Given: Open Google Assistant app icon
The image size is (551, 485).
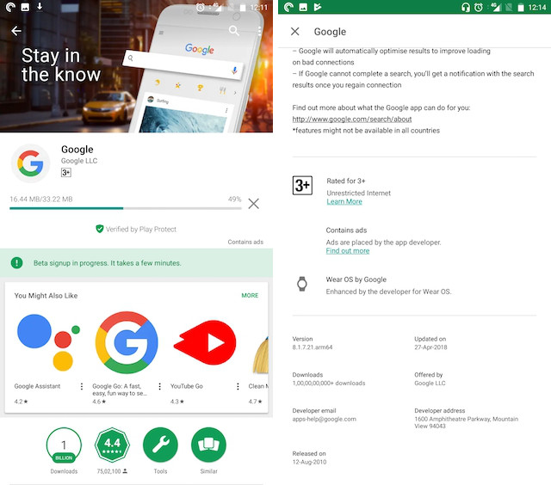Looking at the screenshot, I should point(48,342).
